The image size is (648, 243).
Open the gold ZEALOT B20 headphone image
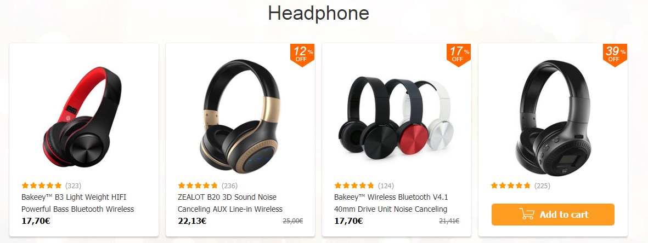coord(240,117)
